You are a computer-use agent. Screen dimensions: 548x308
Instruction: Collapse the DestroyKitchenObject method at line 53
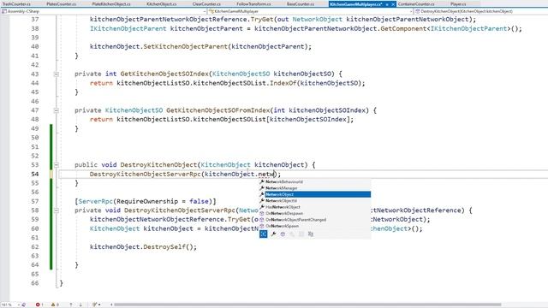click(x=56, y=165)
